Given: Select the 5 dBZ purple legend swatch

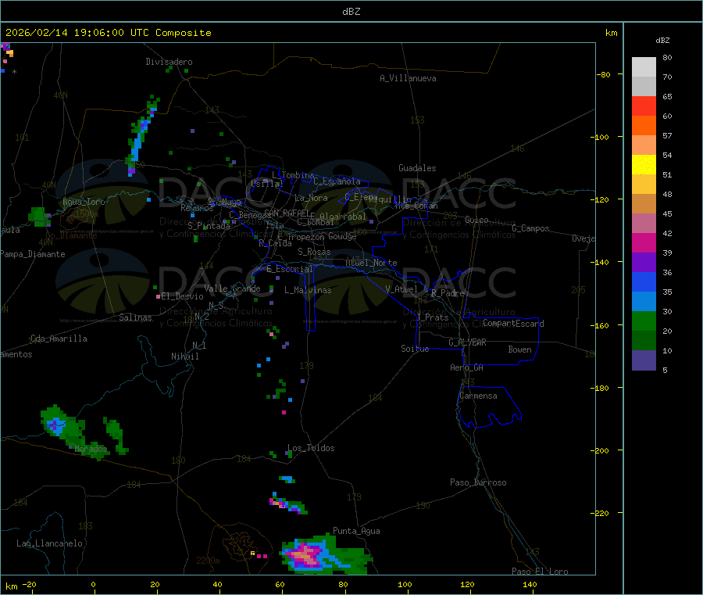Looking at the screenshot, I should pyautogui.click(x=644, y=360).
